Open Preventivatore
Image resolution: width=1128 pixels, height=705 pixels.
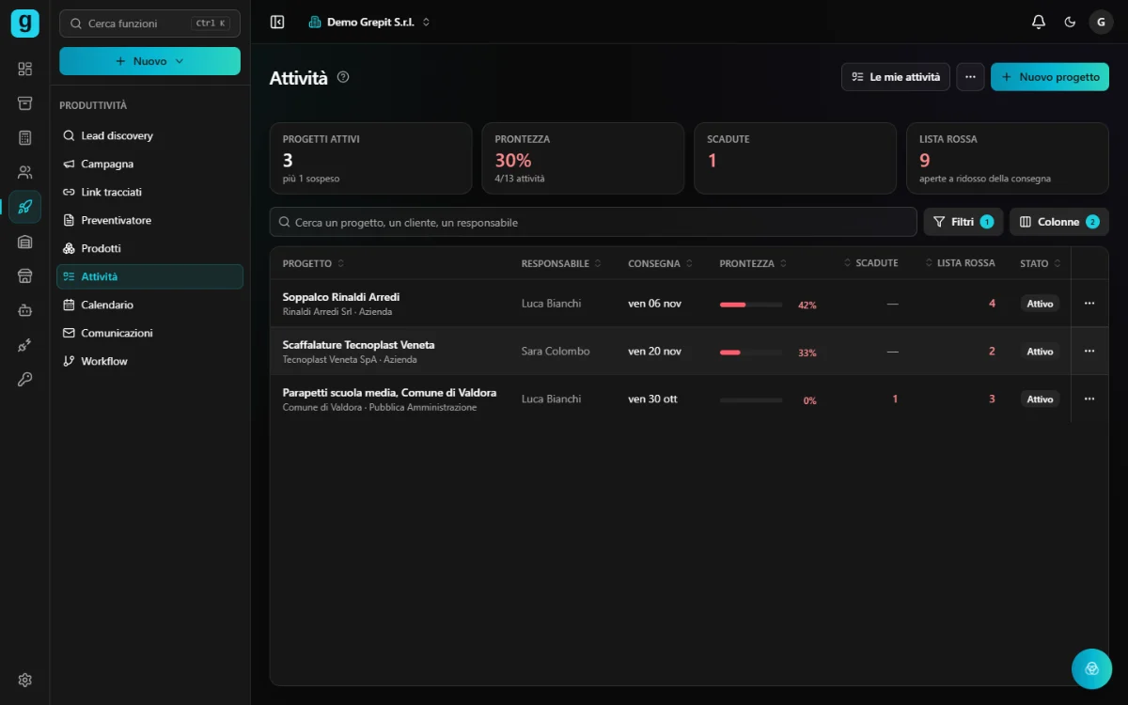[x=150, y=220]
